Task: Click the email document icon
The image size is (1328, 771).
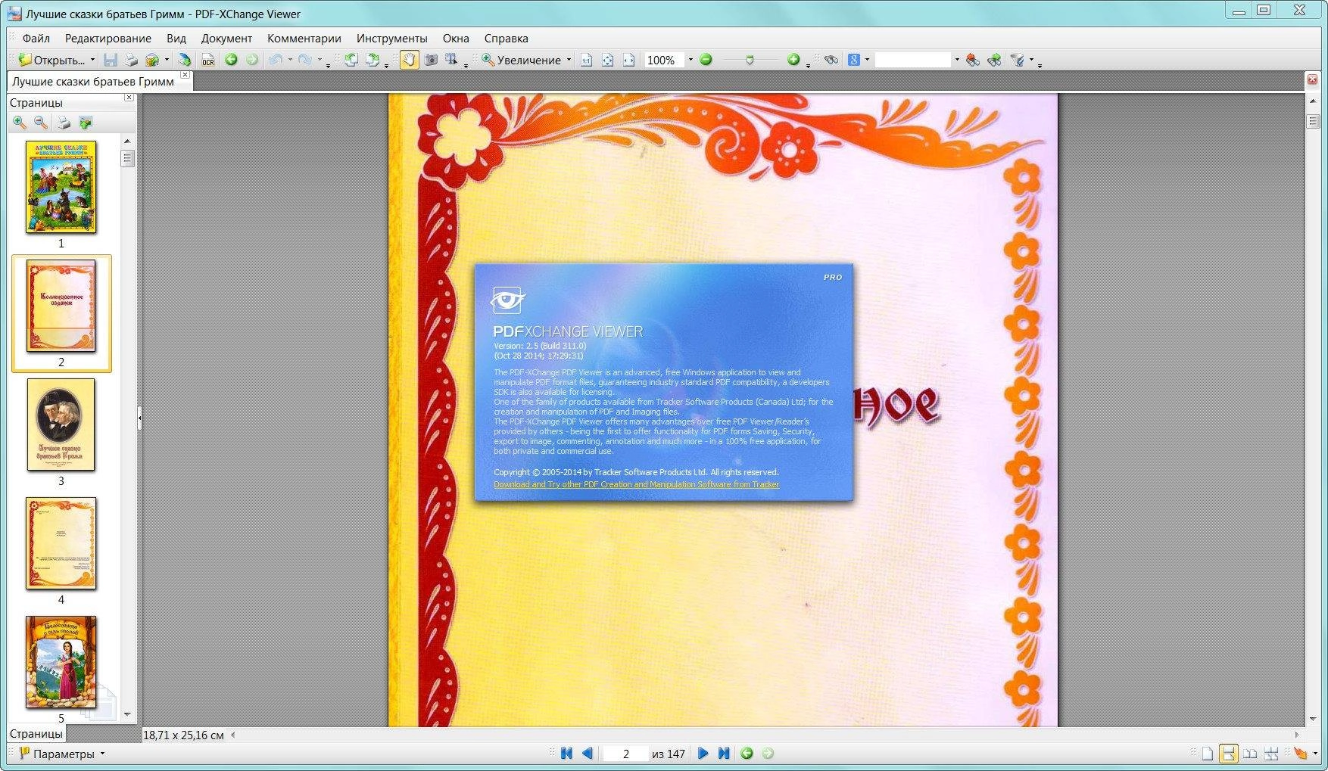Action: tap(152, 60)
